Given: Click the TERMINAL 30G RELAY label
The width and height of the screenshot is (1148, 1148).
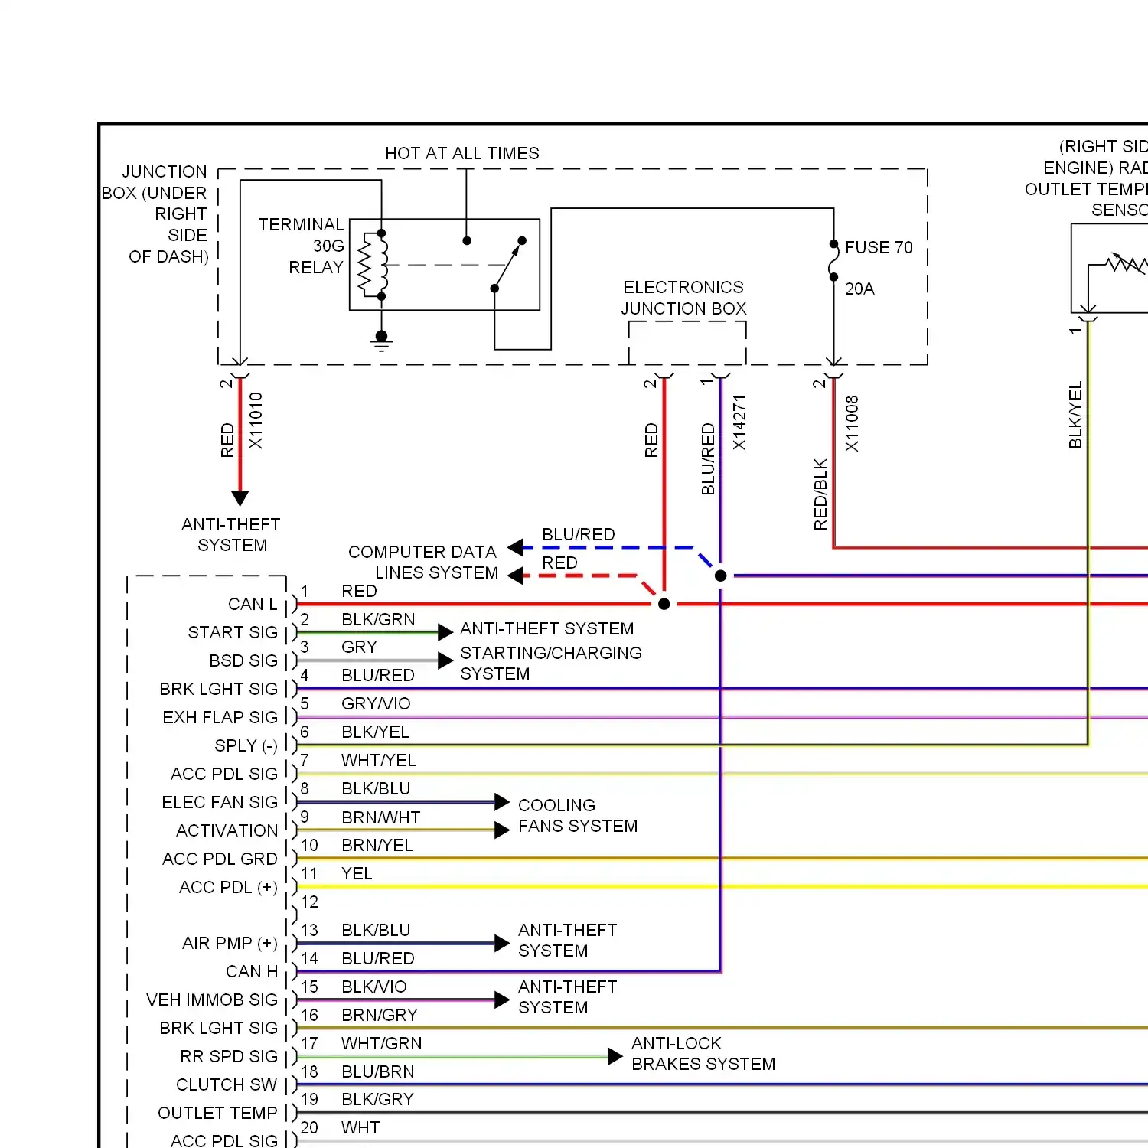Looking at the screenshot, I should point(301,246).
